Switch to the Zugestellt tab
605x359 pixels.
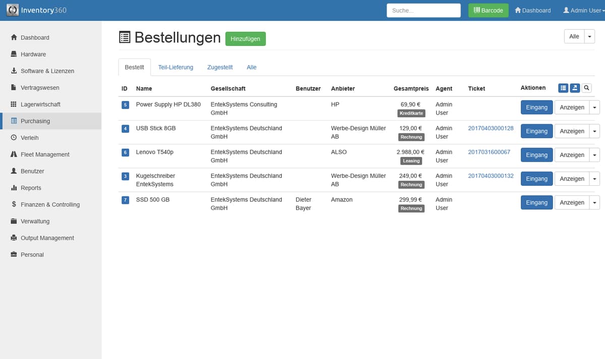220,67
